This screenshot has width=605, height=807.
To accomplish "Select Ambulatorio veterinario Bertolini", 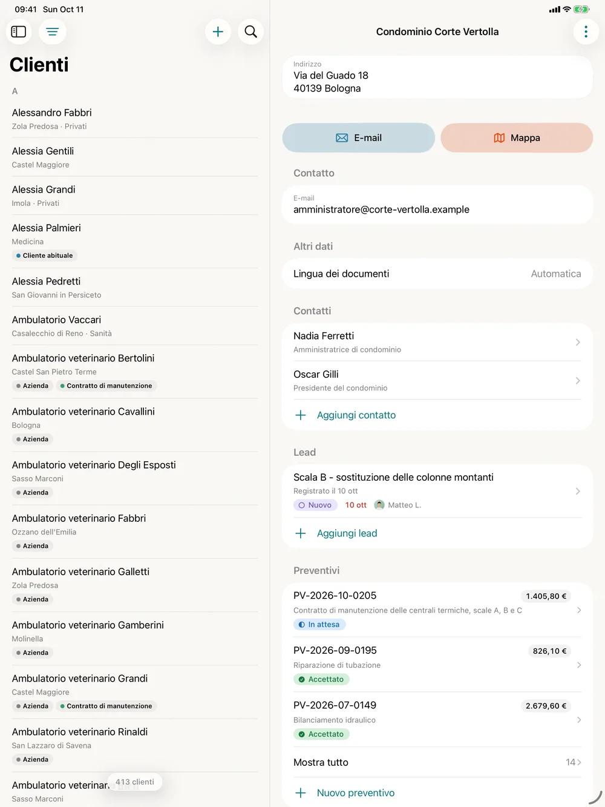I will click(x=134, y=371).
